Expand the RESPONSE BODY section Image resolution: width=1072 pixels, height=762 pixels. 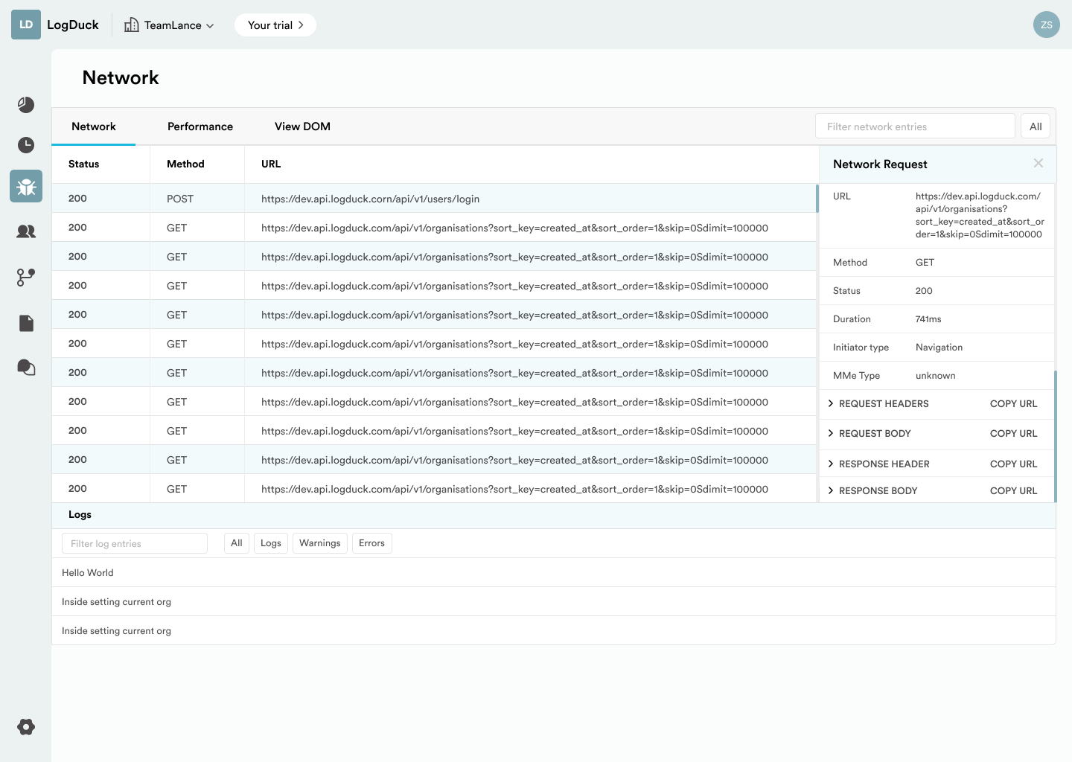click(x=878, y=491)
